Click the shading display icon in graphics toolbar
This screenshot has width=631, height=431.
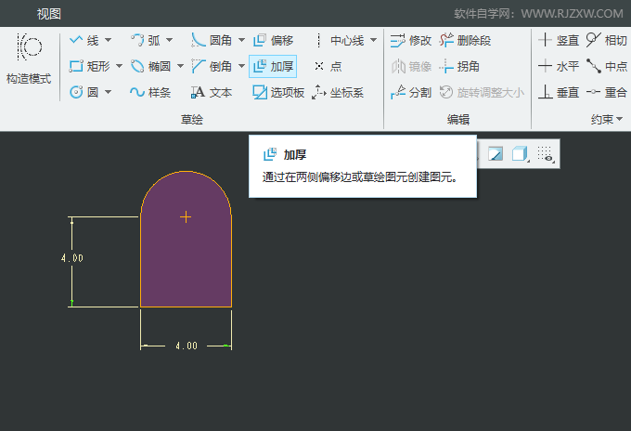(x=496, y=154)
